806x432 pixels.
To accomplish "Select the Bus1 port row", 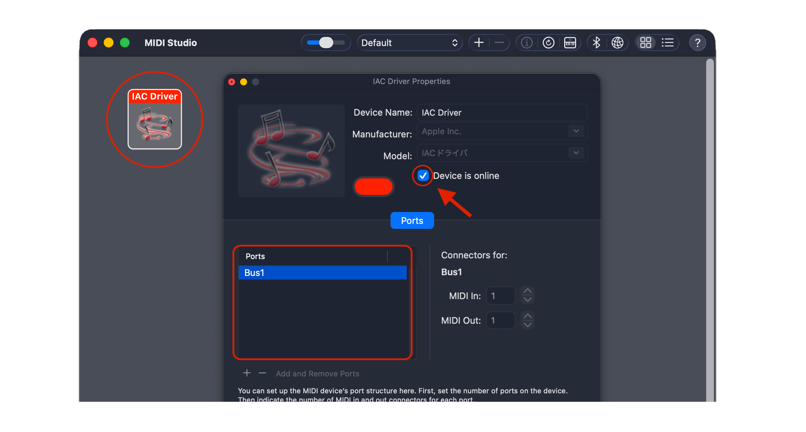I will [x=322, y=273].
